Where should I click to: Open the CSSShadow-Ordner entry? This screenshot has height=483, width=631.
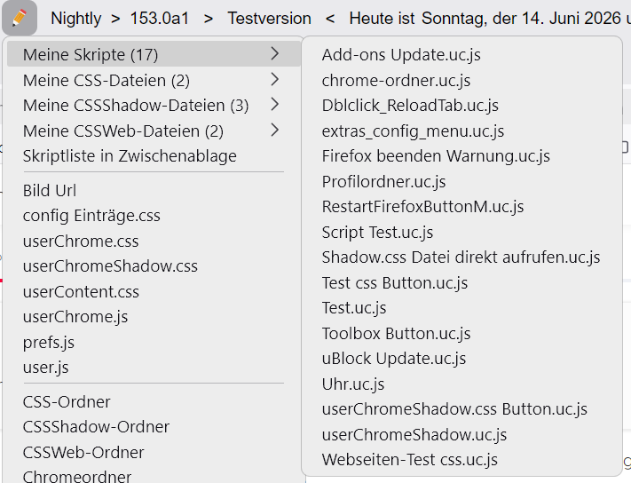pyautogui.click(x=154, y=427)
